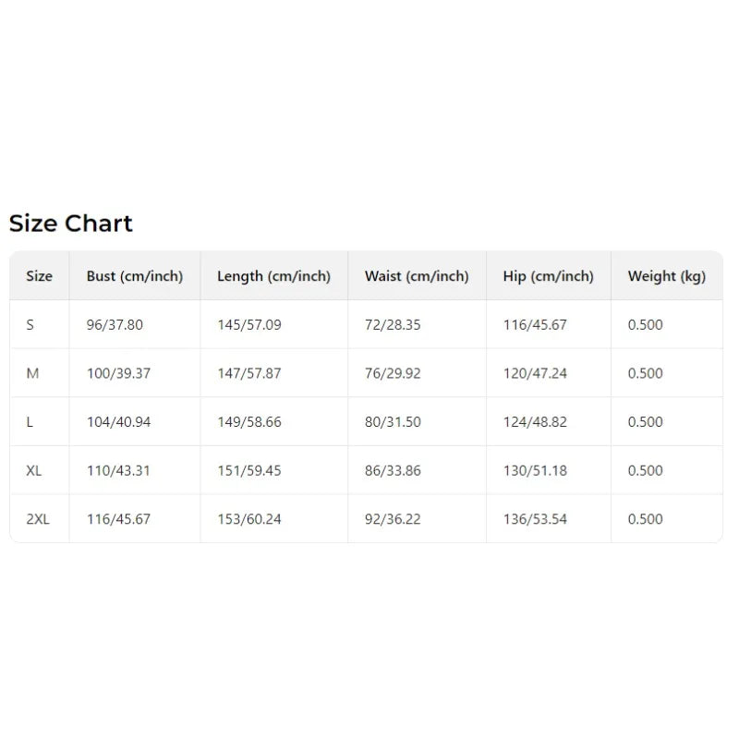
Task: Select the waist value 80/31.50
Action: pos(393,422)
